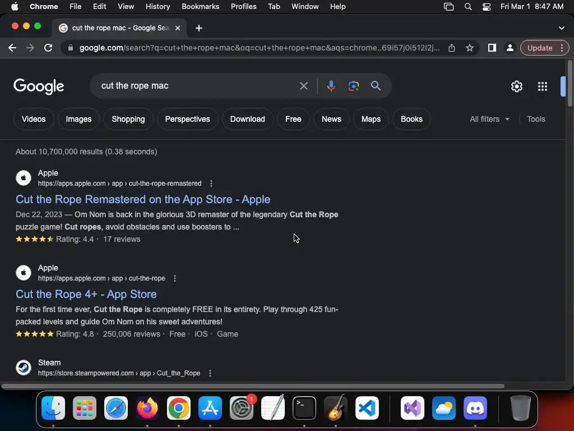Click the browser forward arrow

point(30,48)
